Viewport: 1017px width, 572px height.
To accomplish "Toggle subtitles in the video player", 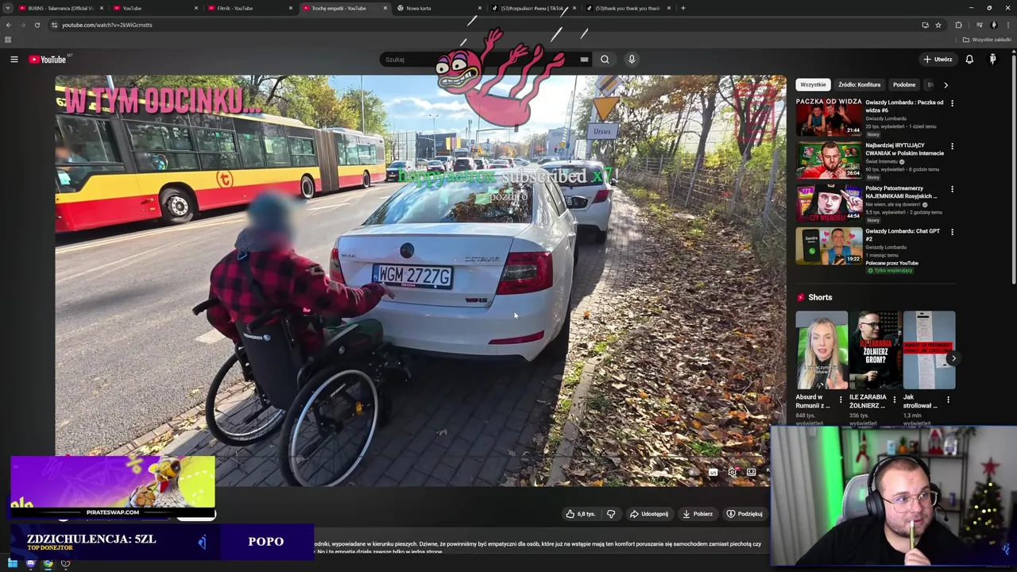I will coord(713,472).
